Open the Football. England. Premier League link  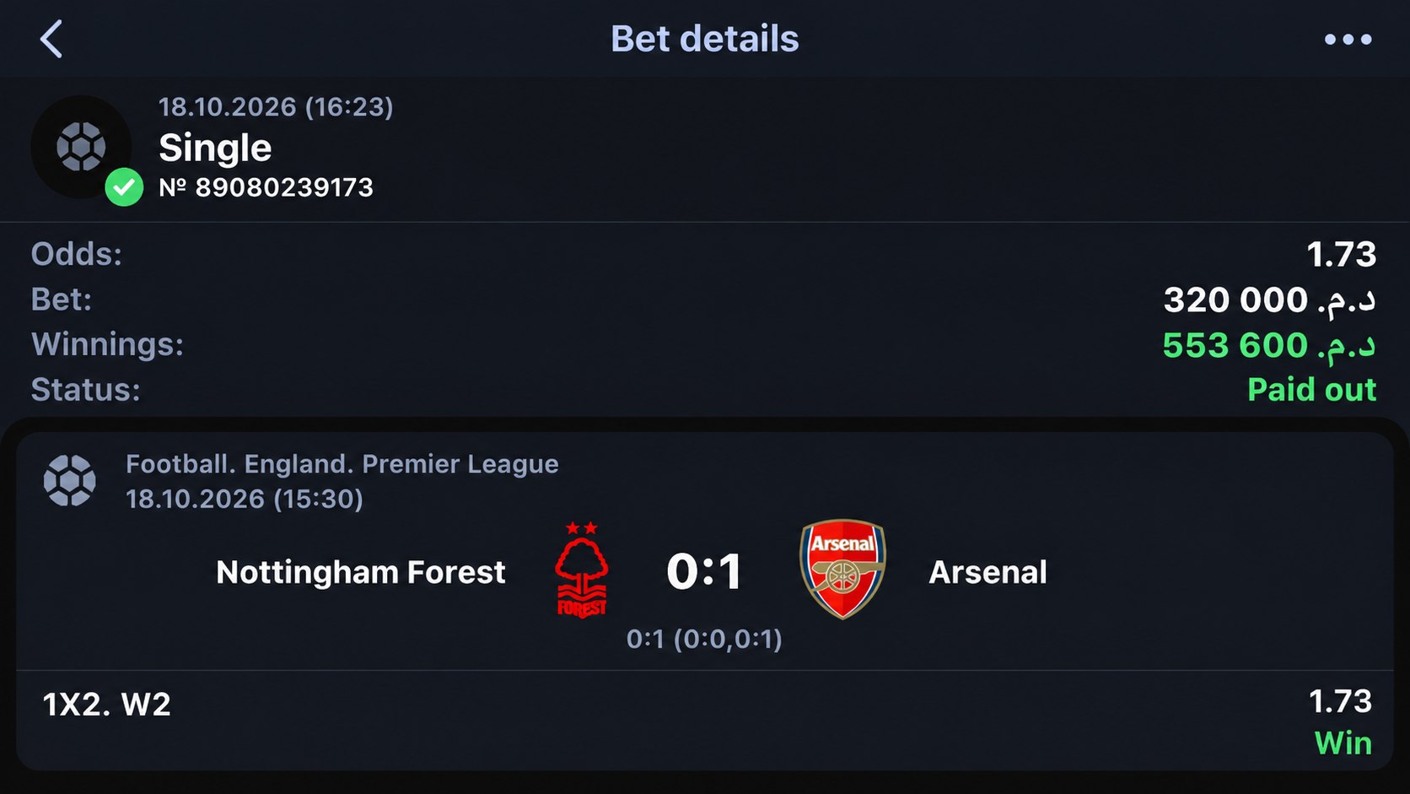[x=342, y=463]
